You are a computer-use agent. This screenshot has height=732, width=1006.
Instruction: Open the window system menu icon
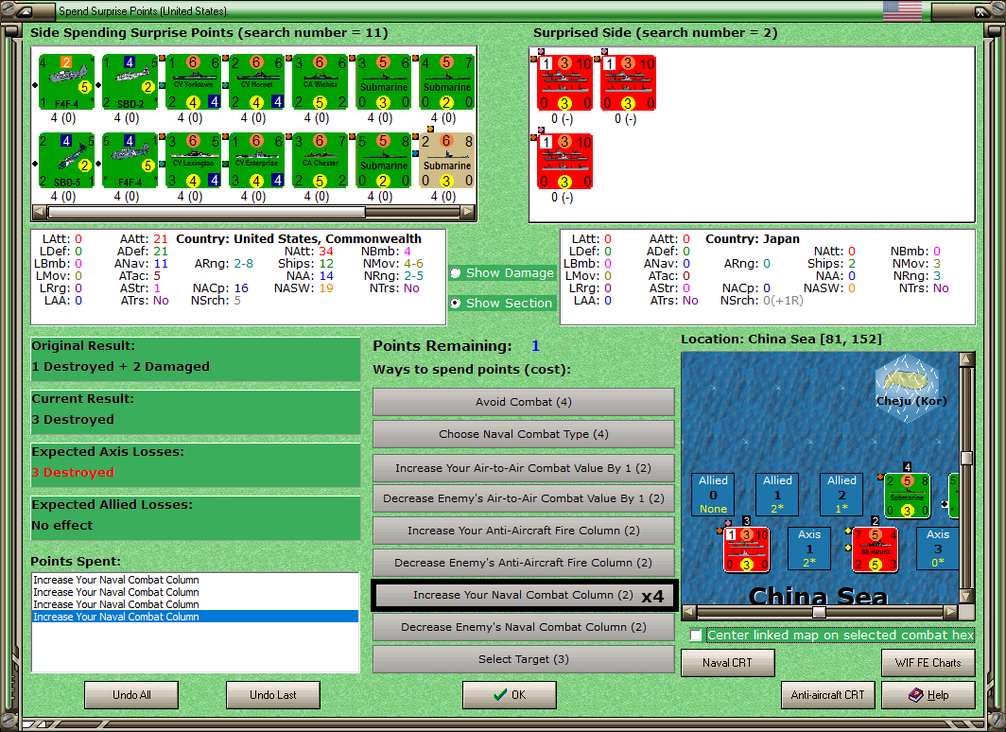tap(23, 11)
